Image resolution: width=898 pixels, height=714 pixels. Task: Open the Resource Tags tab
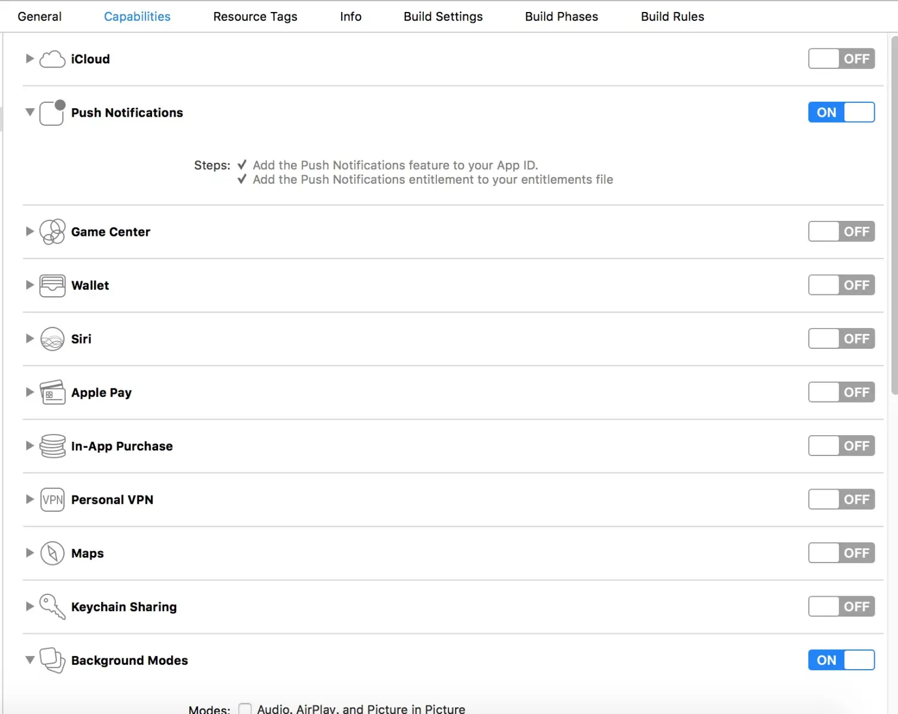coord(255,17)
